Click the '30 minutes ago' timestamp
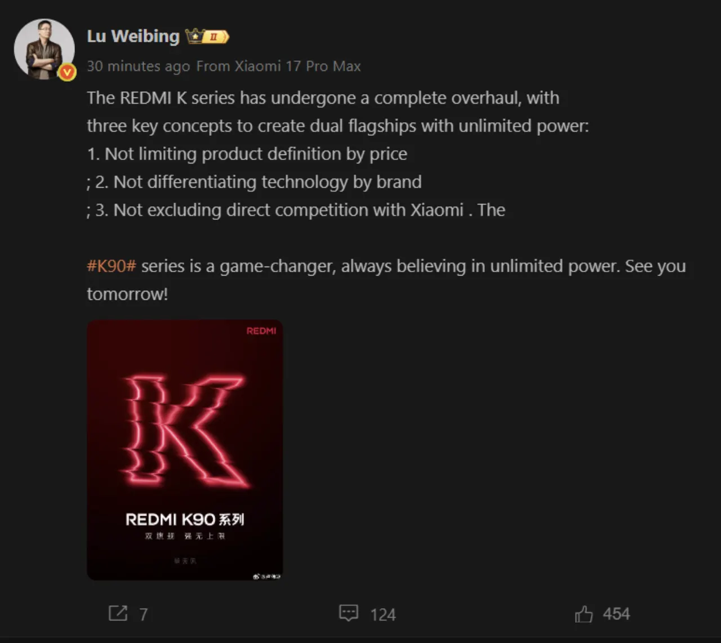Viewport: 721px width, 643px height. coord(138,66)
